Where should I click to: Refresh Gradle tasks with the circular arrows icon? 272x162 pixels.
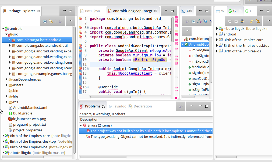click(251, 21)
